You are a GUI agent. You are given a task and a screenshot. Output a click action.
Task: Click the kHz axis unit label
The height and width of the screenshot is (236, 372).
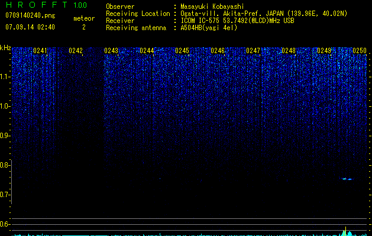click(5, 48)
